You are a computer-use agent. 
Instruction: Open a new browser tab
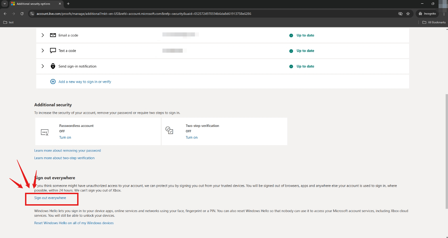[x=68, y=4]
